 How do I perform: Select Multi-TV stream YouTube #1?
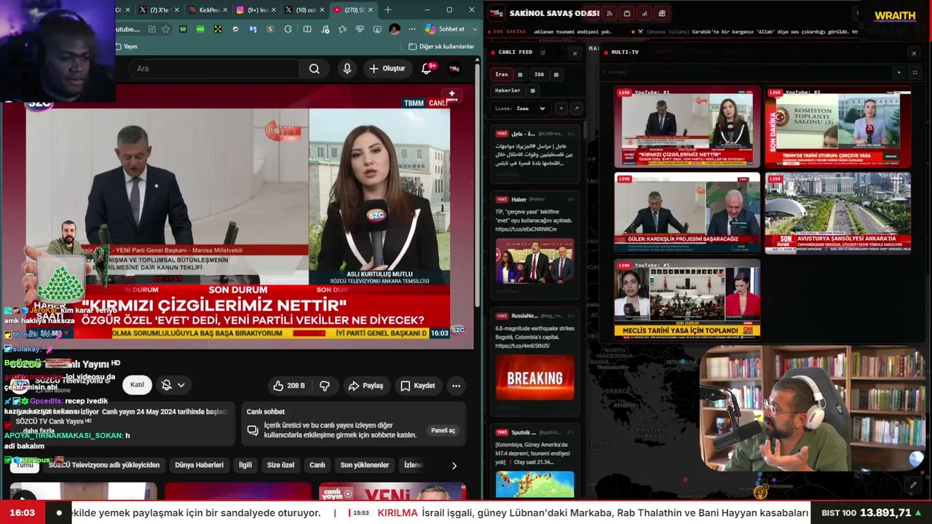(687, 127)
